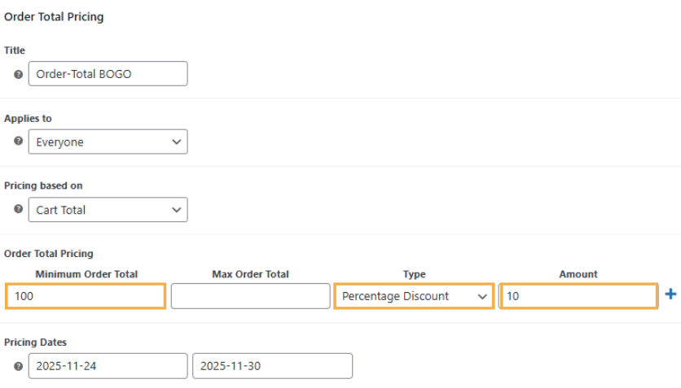The height and width of the screenshot is (388, 681).
Task: Click the Pricing Dates section label
Action: pos(35,342)
